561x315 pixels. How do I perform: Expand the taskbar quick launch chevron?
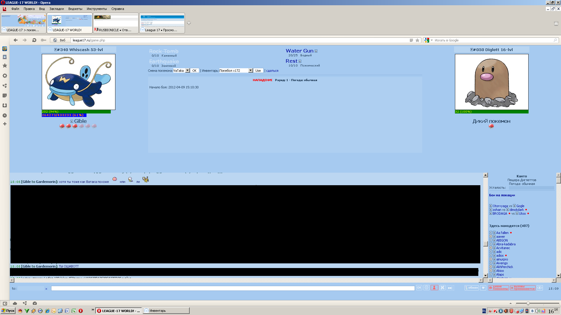[x=93, y=310]
